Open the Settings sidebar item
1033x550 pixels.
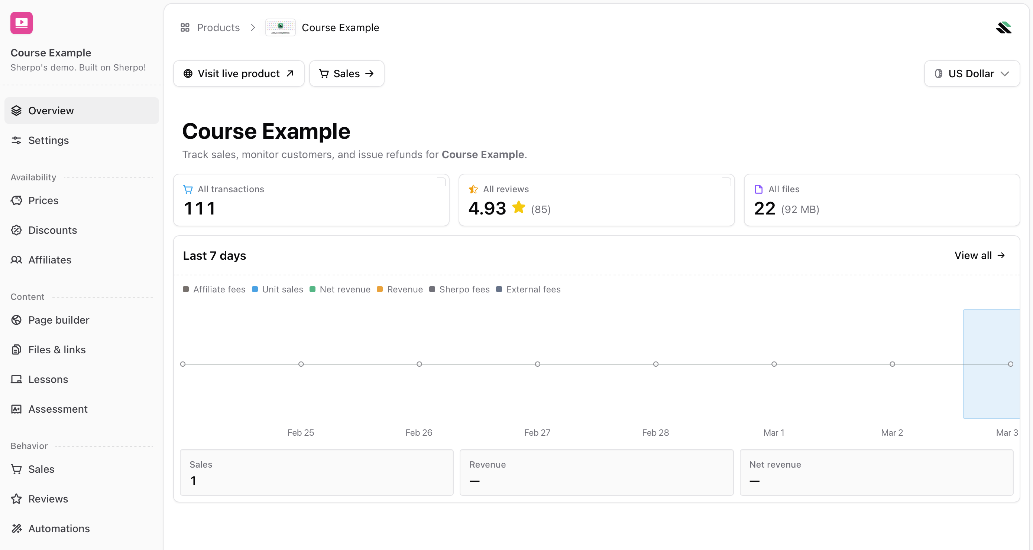point(81,140)
